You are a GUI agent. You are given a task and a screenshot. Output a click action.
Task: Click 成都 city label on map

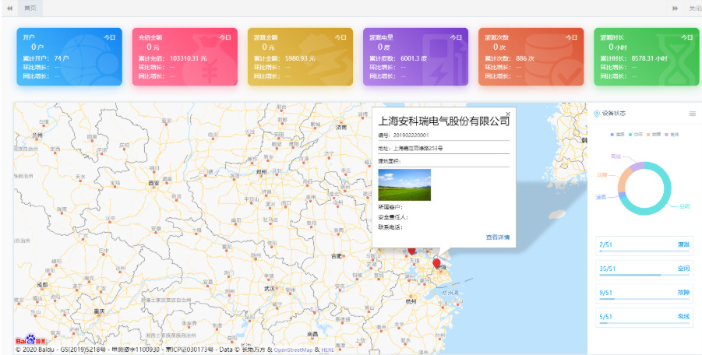tap(42, 285)
